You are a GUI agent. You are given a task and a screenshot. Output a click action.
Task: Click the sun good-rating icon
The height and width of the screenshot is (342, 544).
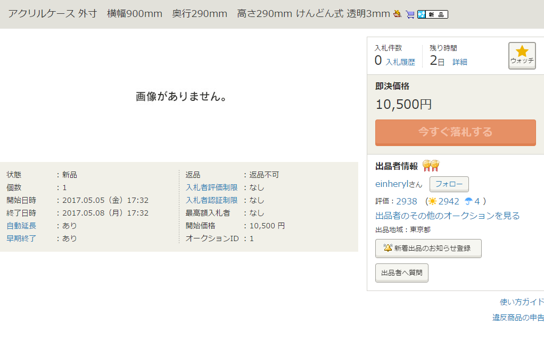coord(432,201)
